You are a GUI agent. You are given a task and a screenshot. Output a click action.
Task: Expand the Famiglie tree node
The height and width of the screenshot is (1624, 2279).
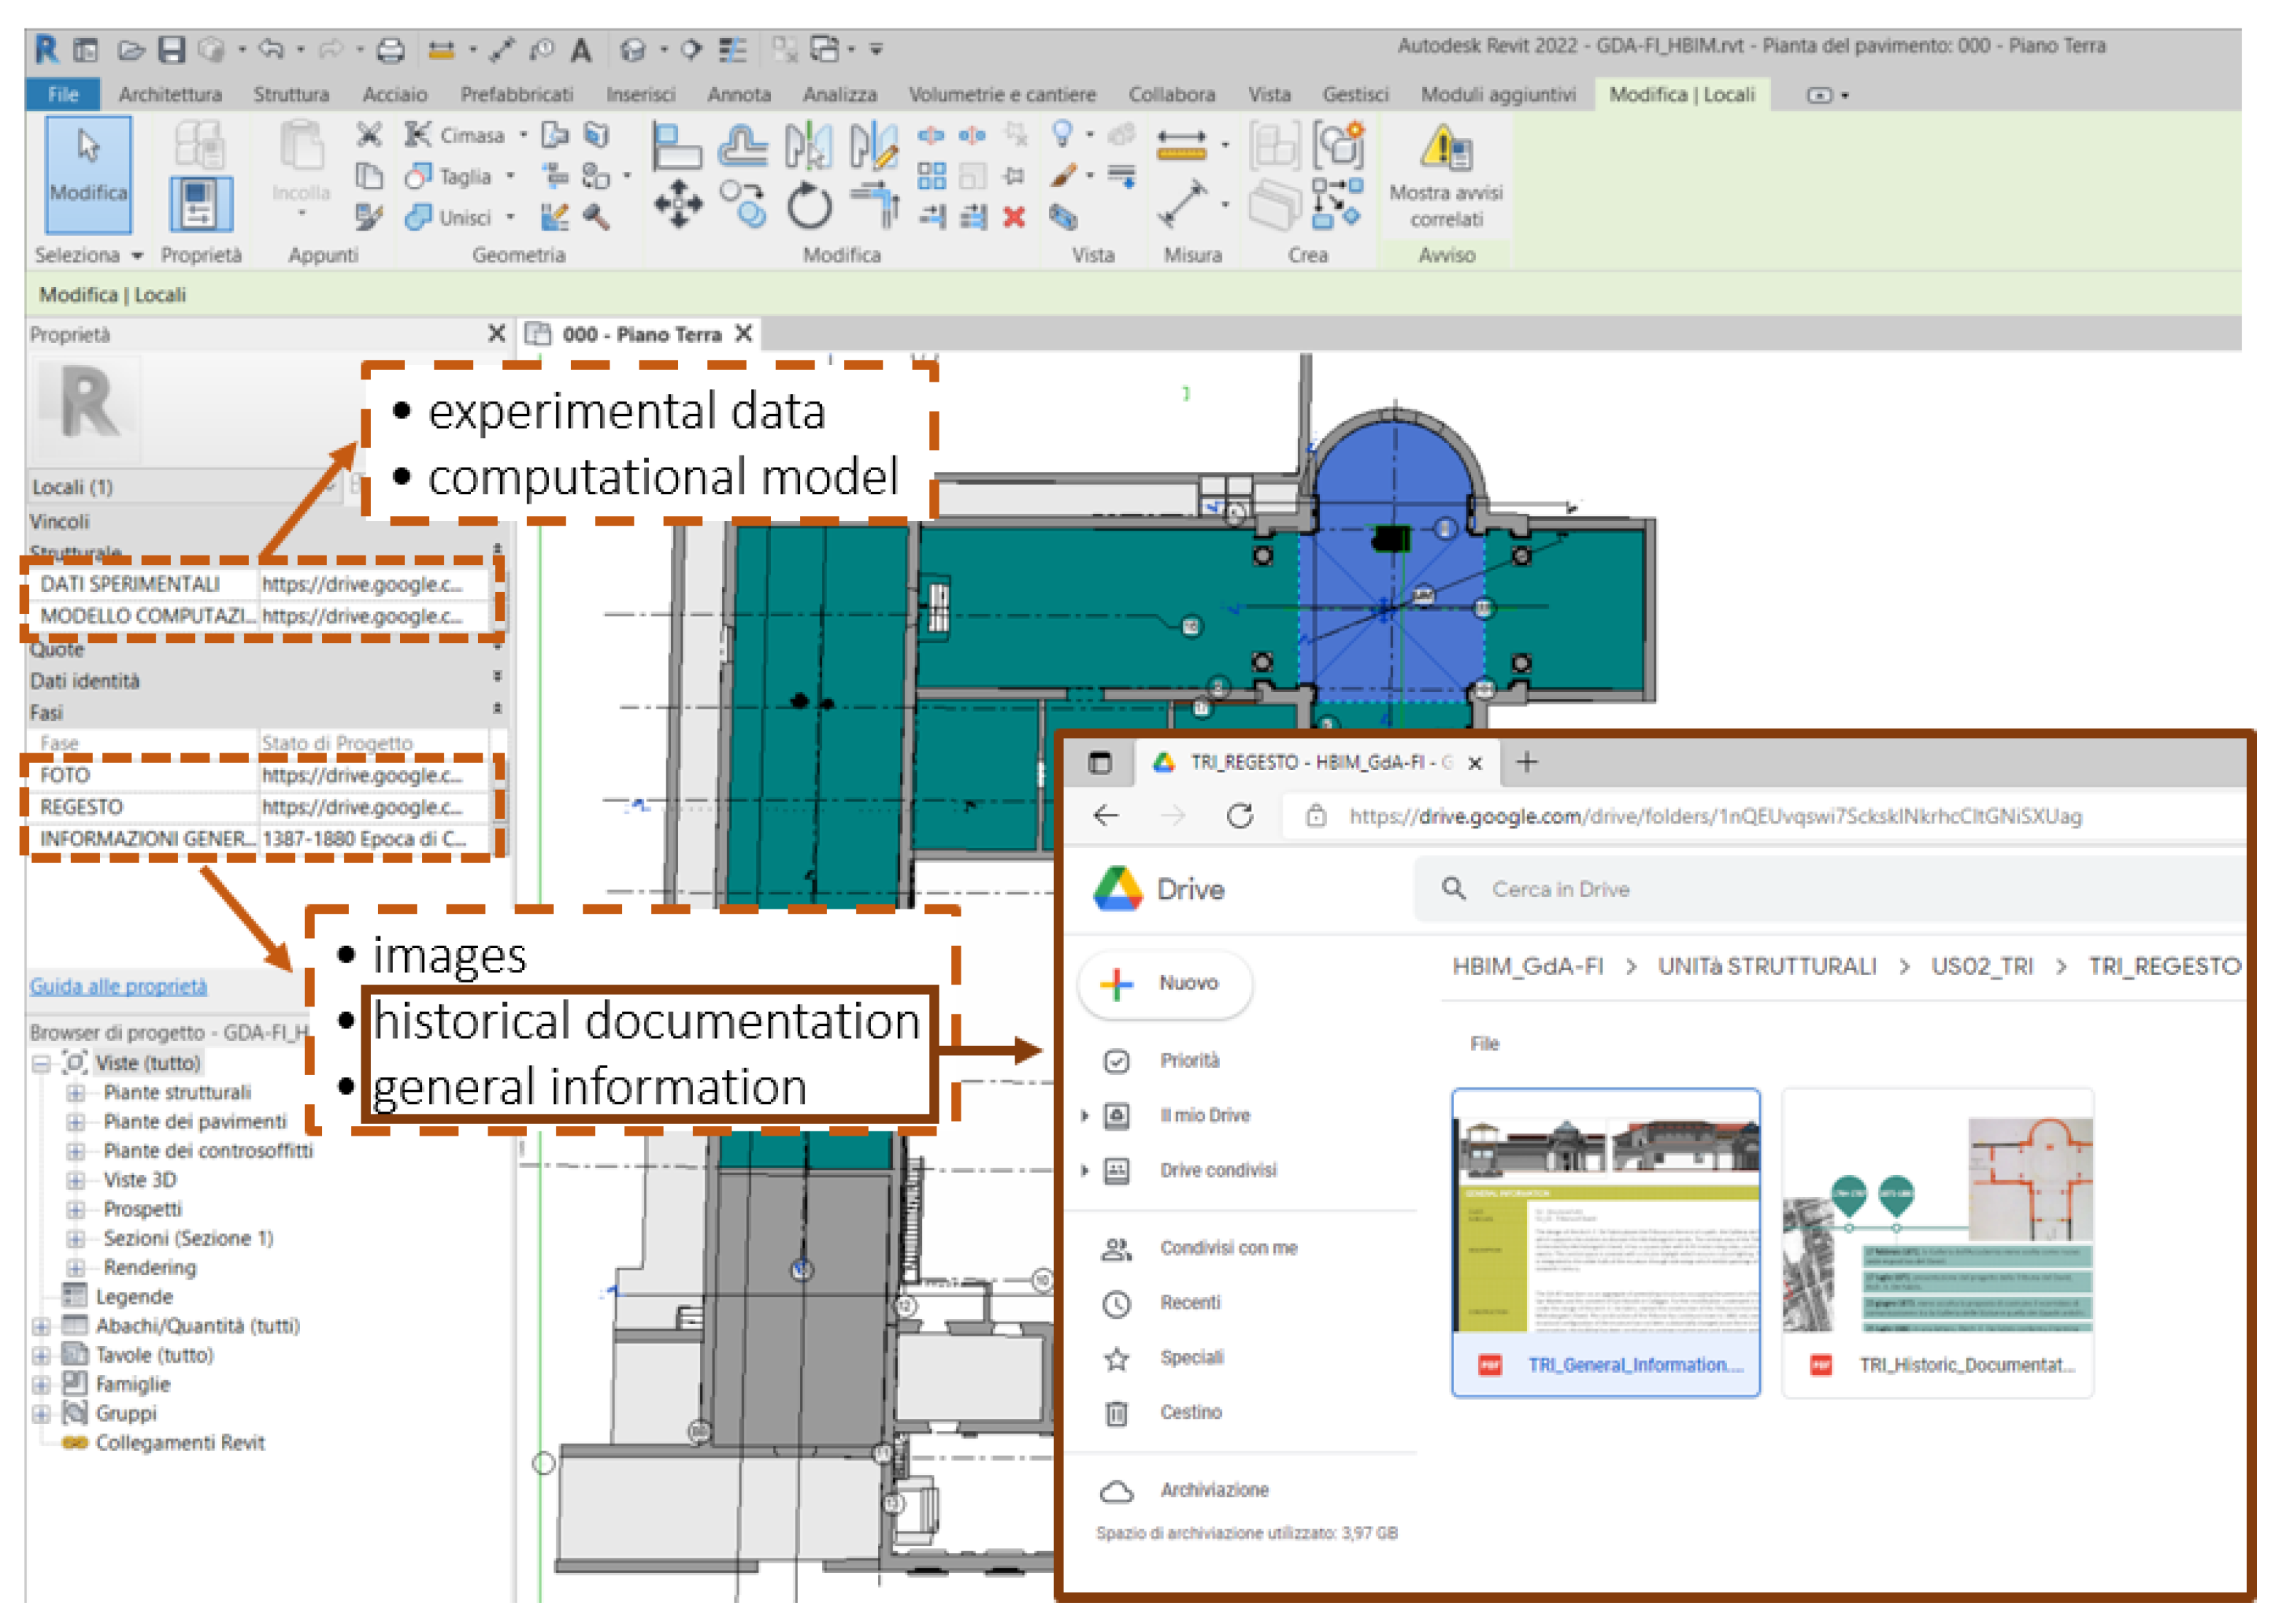(x=41, y=1385)
